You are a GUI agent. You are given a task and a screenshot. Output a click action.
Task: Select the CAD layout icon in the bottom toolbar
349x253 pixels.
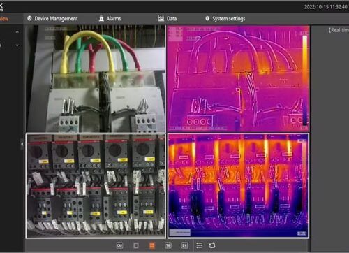click(x=119, y=245)
